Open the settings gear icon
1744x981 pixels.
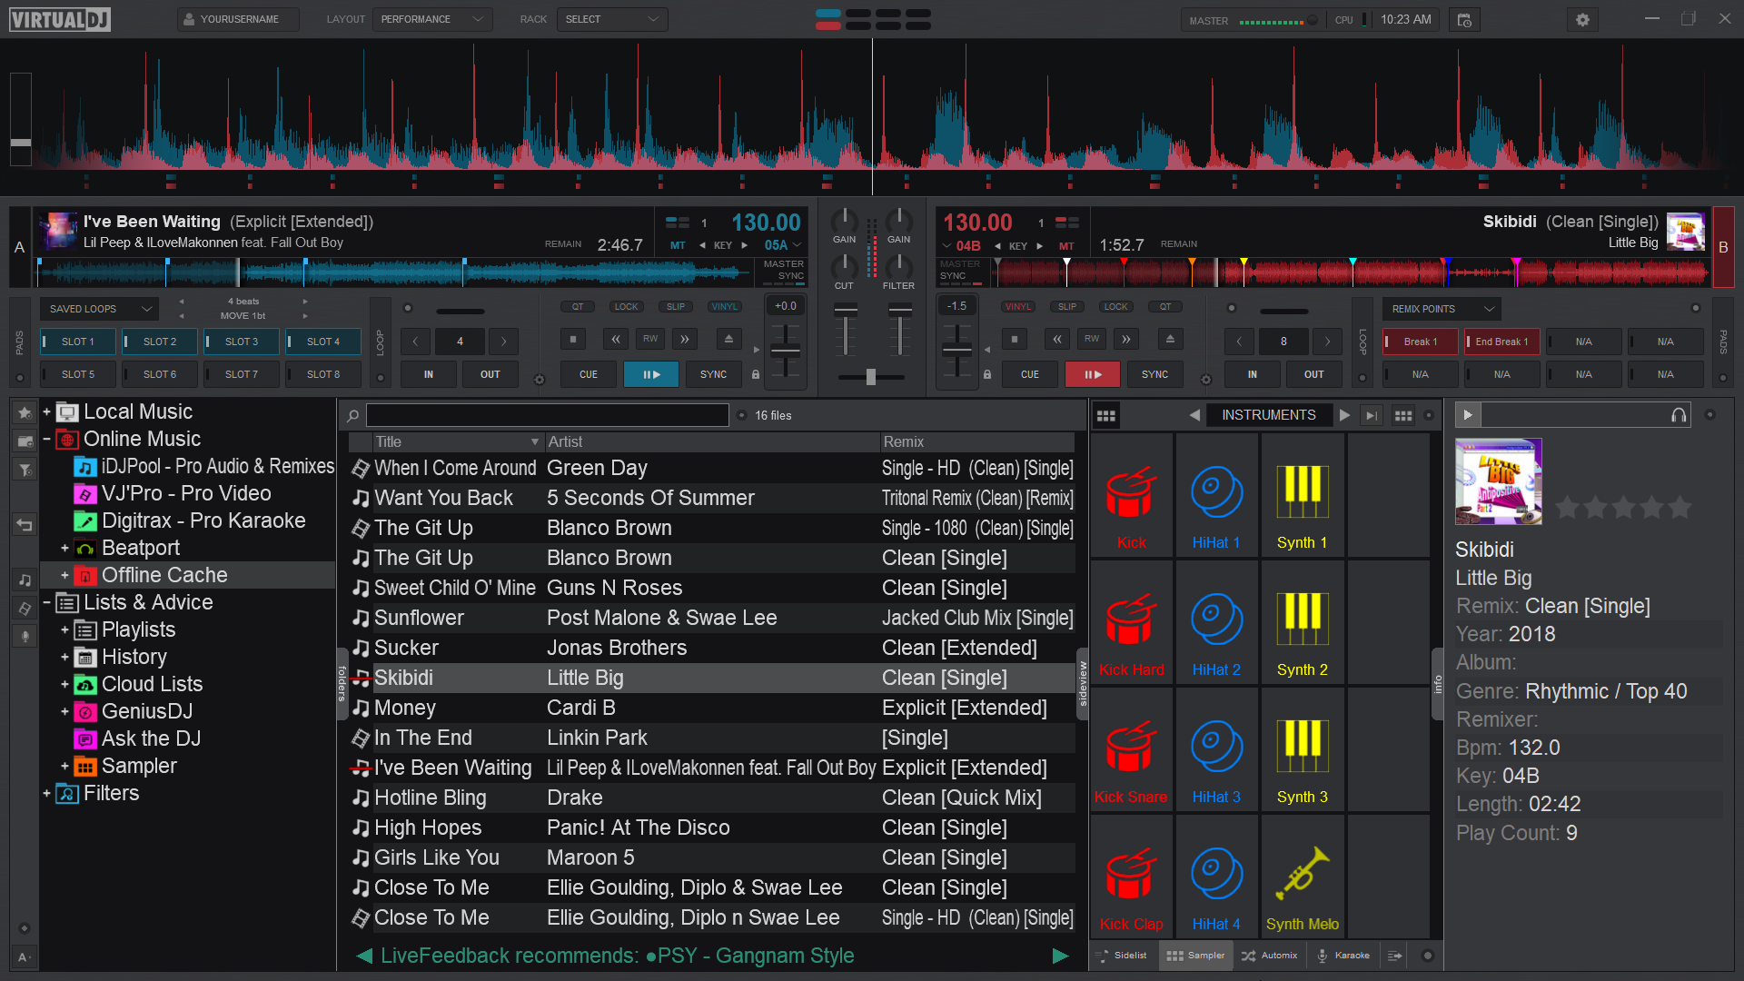[x=1582, y=19]
